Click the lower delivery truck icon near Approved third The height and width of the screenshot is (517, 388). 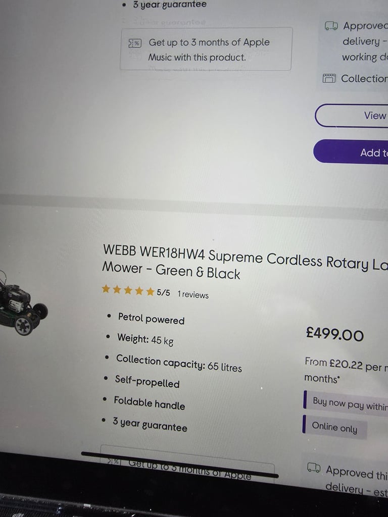[314, 467]
